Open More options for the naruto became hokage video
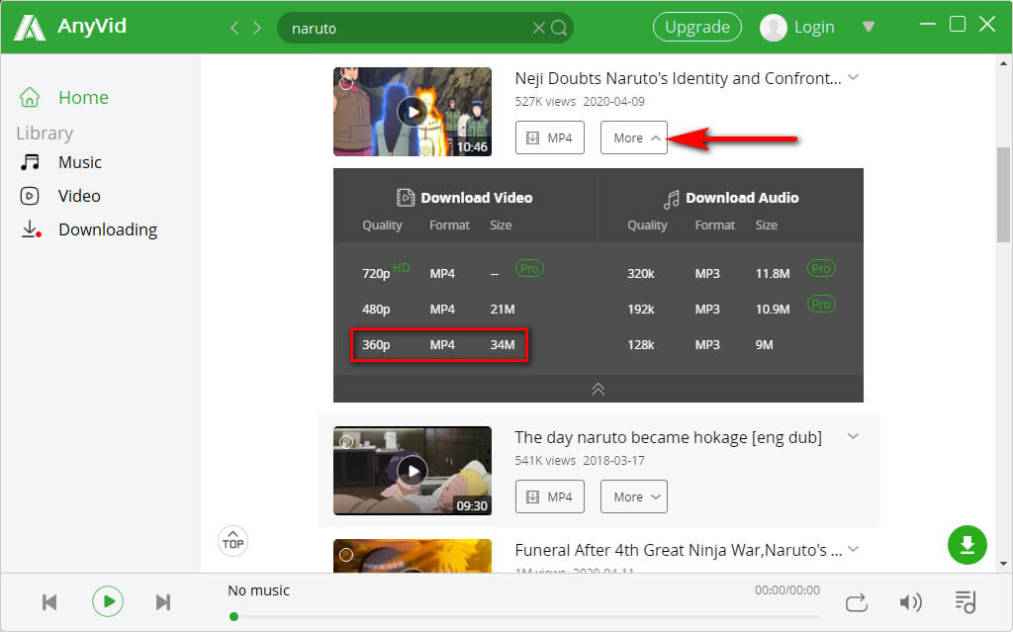The width and height of the screenshot is (1013, 632). (634, 497)
